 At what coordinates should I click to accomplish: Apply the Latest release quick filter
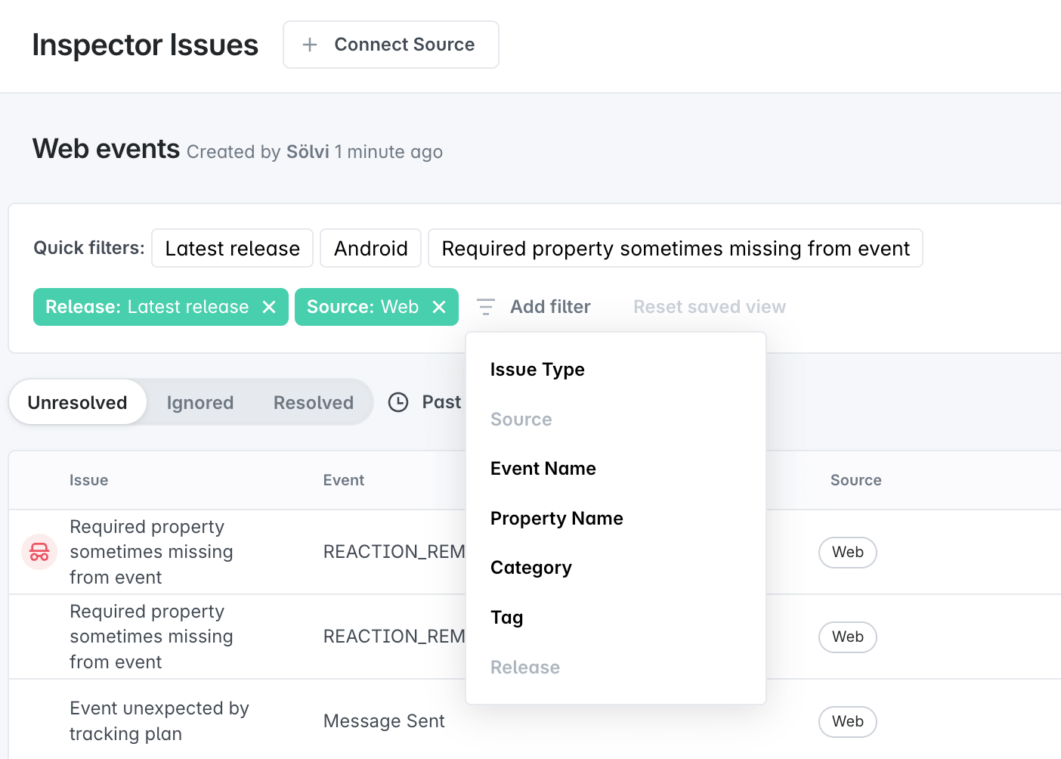pyautogui.click(x=232, y=248)
